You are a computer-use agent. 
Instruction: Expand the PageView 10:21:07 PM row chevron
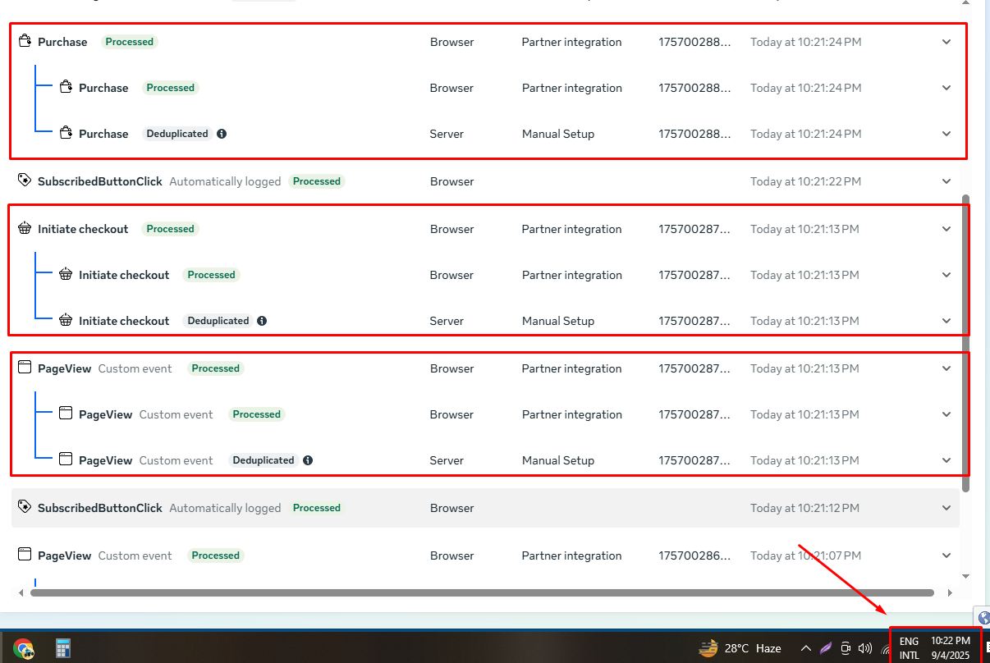coord(946,556)
